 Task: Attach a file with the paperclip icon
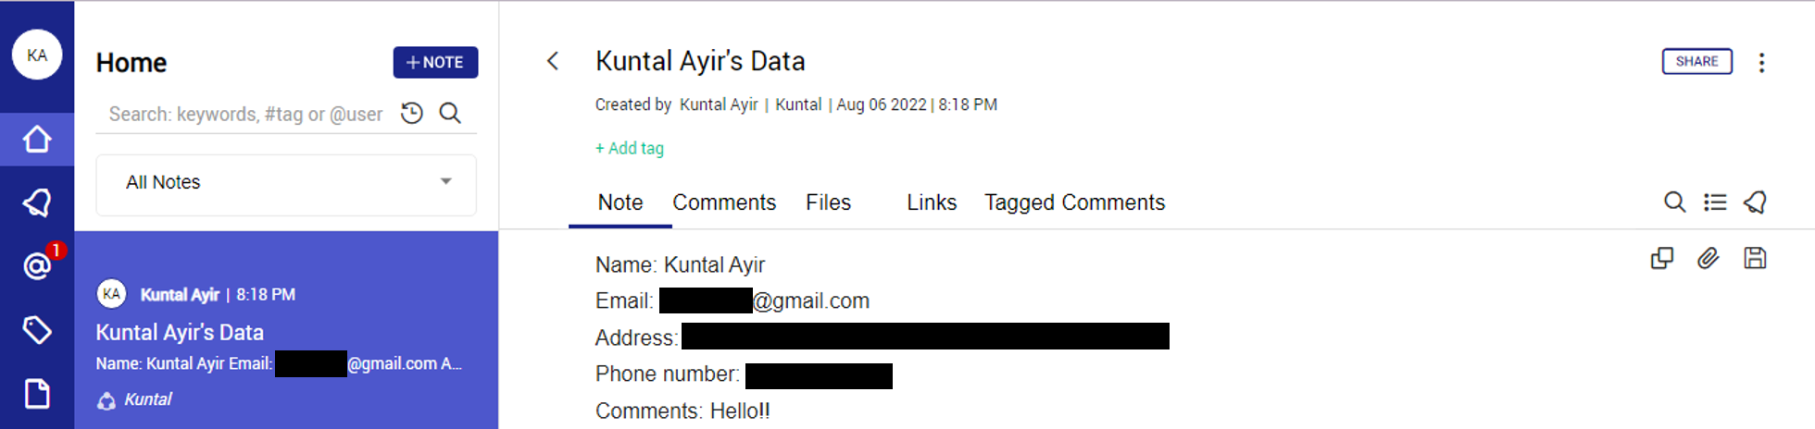coord(1708,258)
